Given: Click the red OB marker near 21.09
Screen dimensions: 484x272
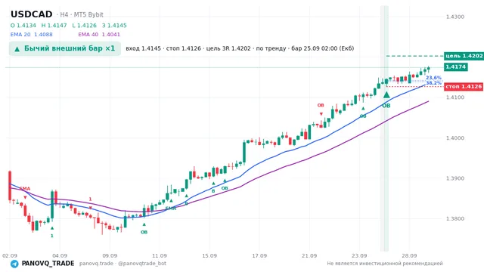Looking at the screenshot, I should pos(321,106).
